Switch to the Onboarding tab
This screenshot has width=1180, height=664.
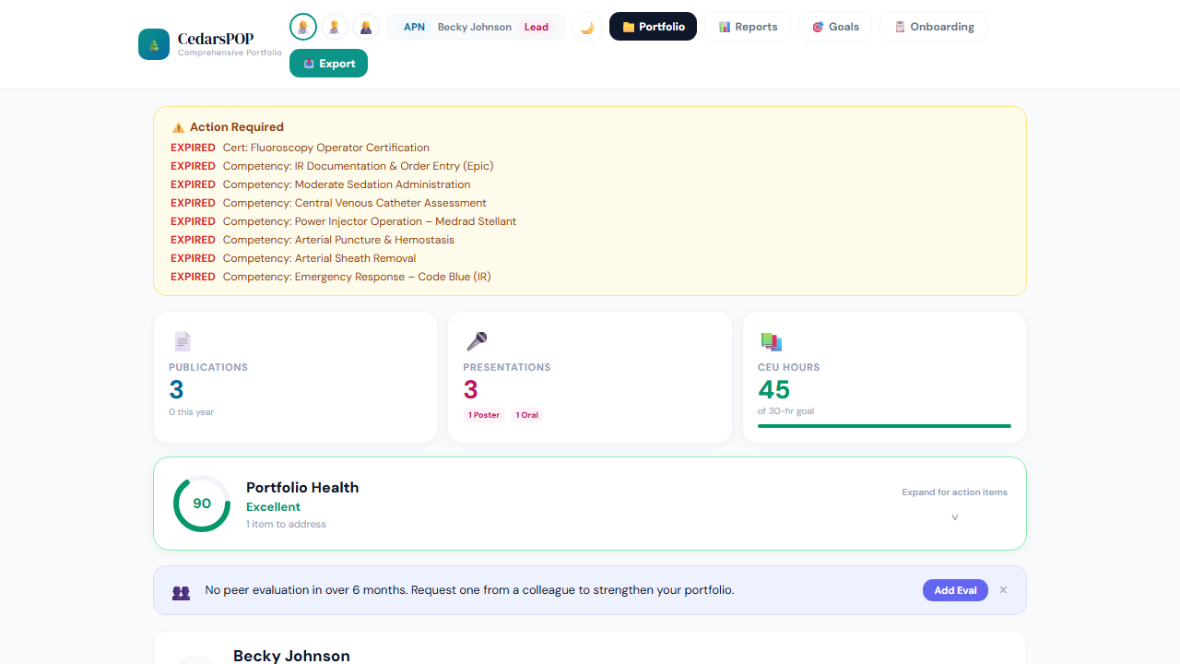point(933,26)
